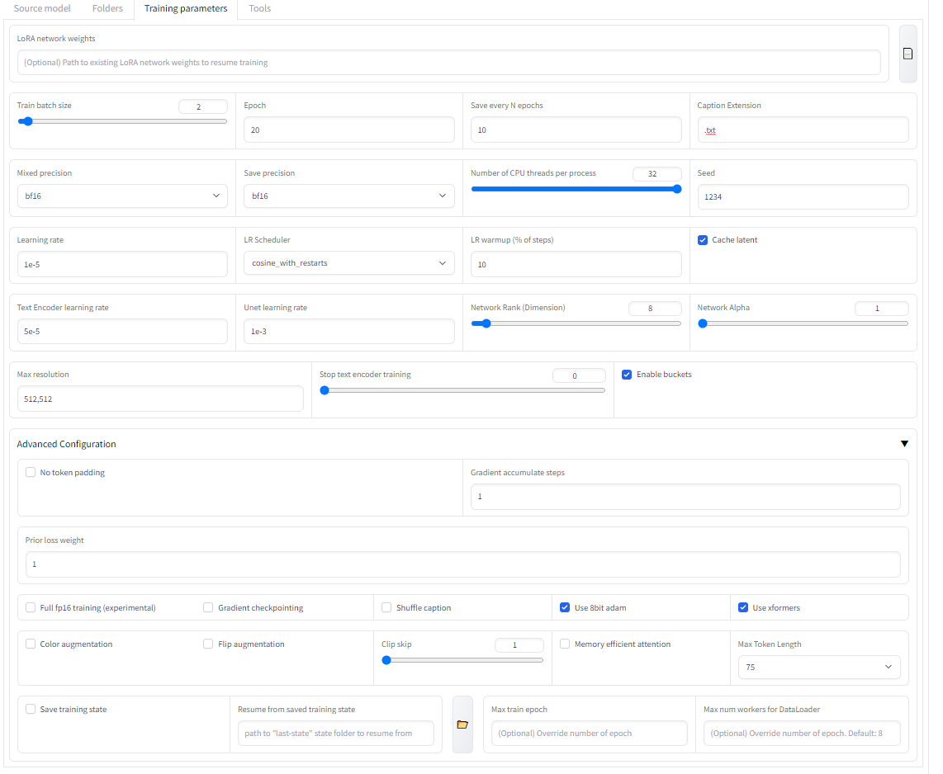Enable Gradient checkpointing checkbox
Screen dimensions: 943x774
coord(208,607)
